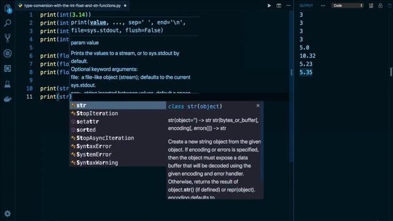
Task: Click the 5.35 value in the output
Action: [306, 72]
